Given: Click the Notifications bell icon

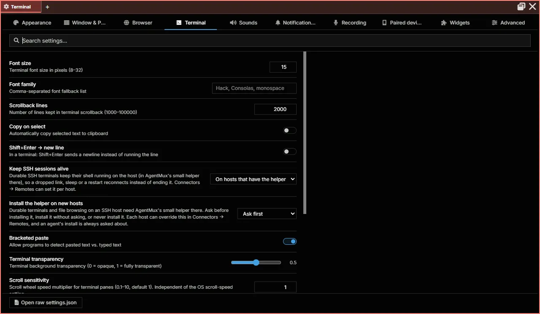Looking at the screenshot, I should 278,23.
